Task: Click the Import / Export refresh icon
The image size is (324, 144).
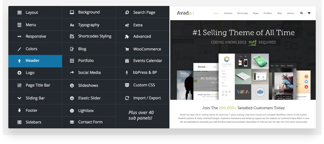Action: point(127,98)
